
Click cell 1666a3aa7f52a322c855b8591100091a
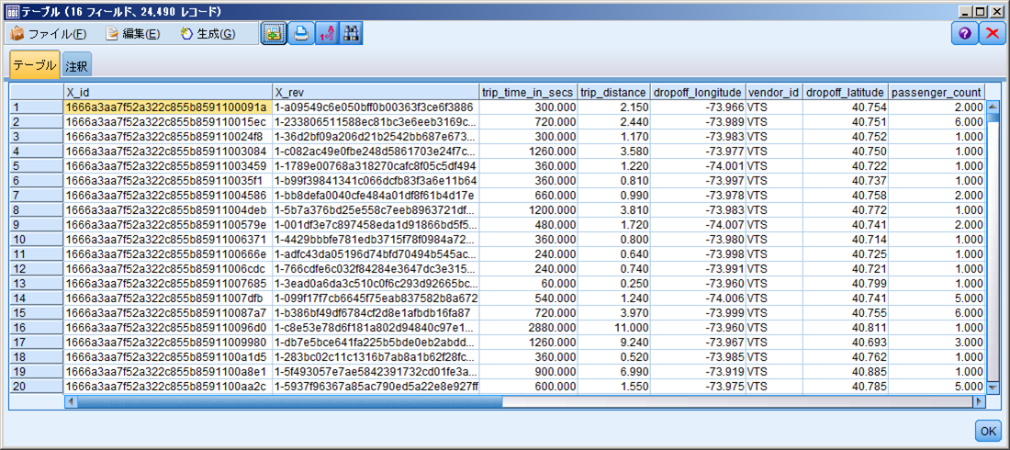[x=168, y=107]
